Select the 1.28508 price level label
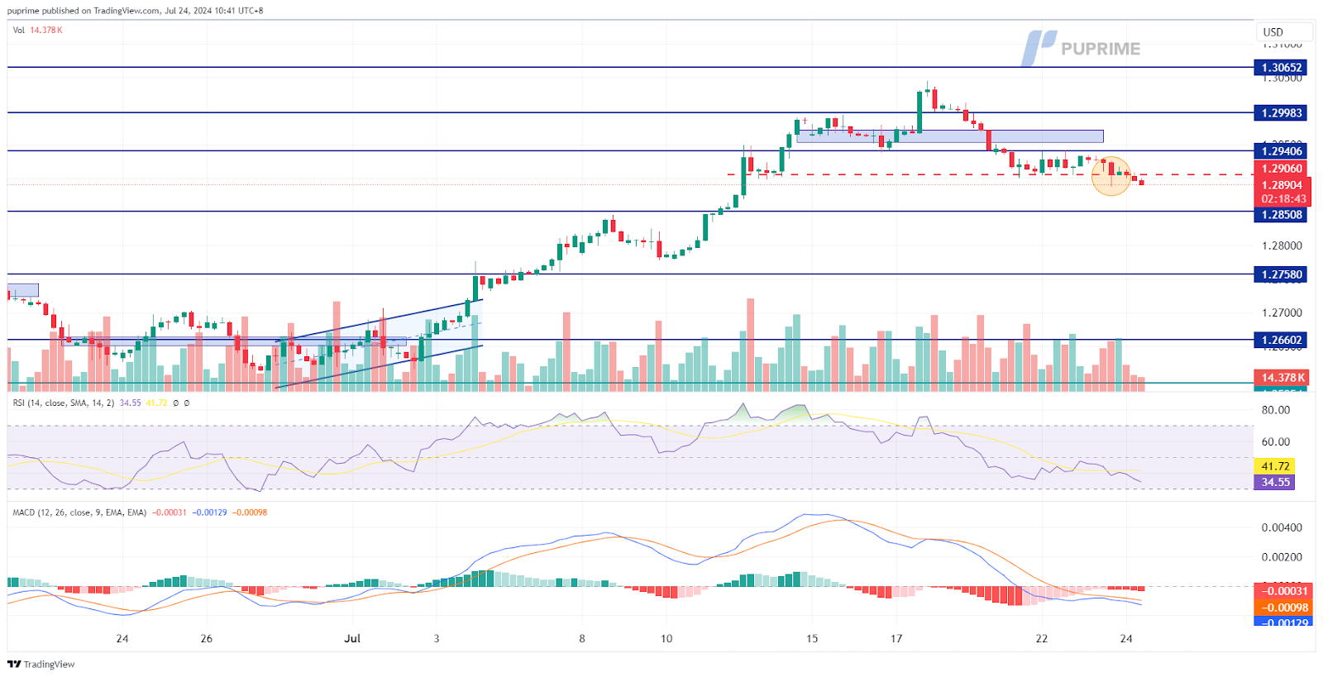The width and height of the screenshot is (1323, 677). click(x=1281, y=215)
